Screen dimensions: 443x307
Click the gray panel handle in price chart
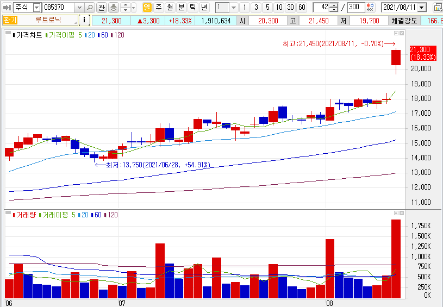pyautogui.click(x=9, y=33)
